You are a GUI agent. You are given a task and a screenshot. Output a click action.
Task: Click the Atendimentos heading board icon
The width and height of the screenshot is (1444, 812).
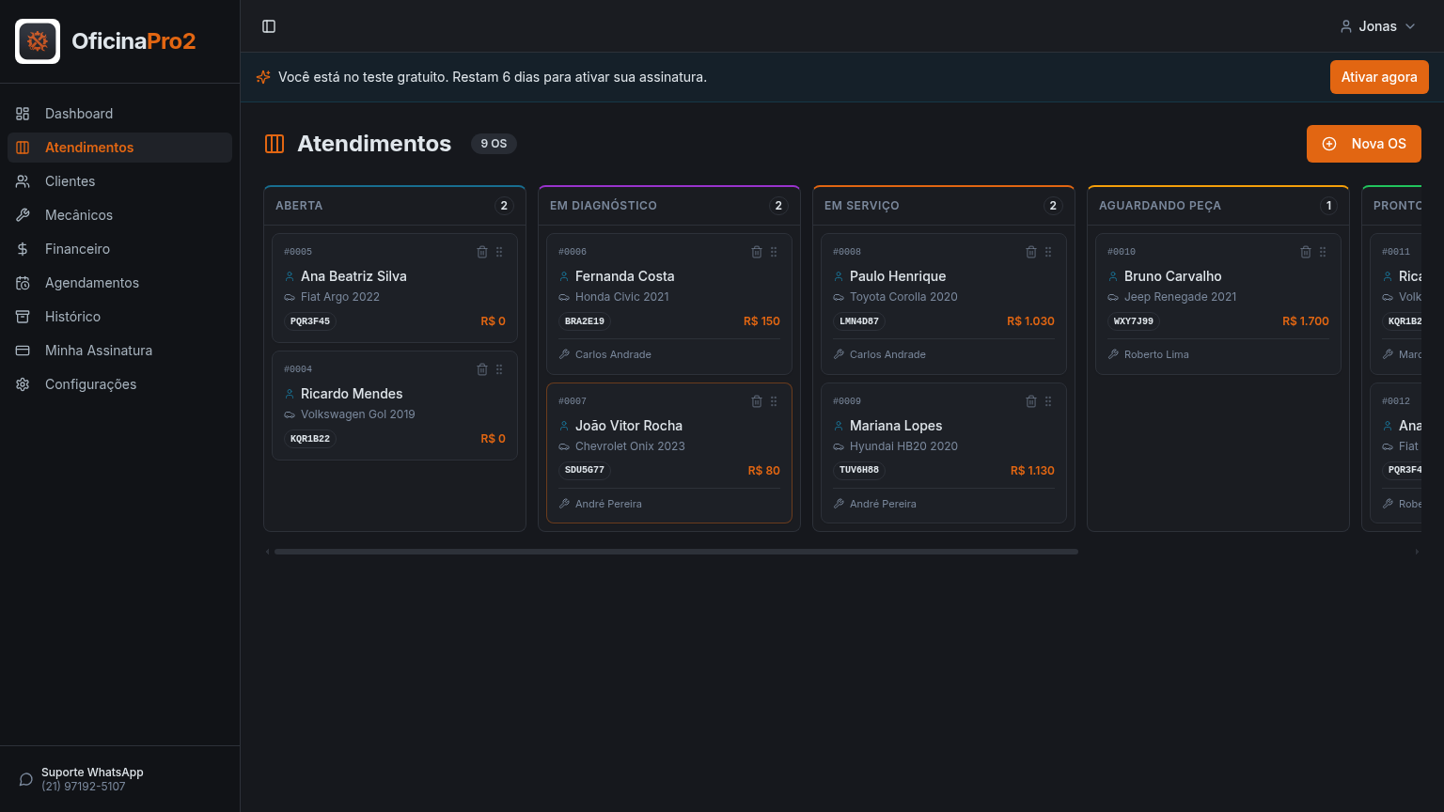(275, 144)
